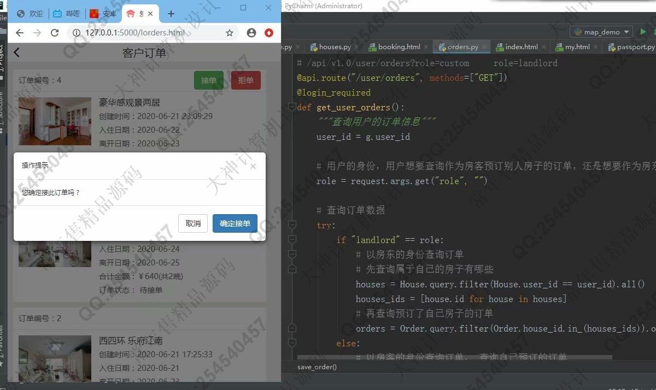Open the map_demo run configuration dropdown
Viewport: 656px width, 390px height.
tap(601, 32)
